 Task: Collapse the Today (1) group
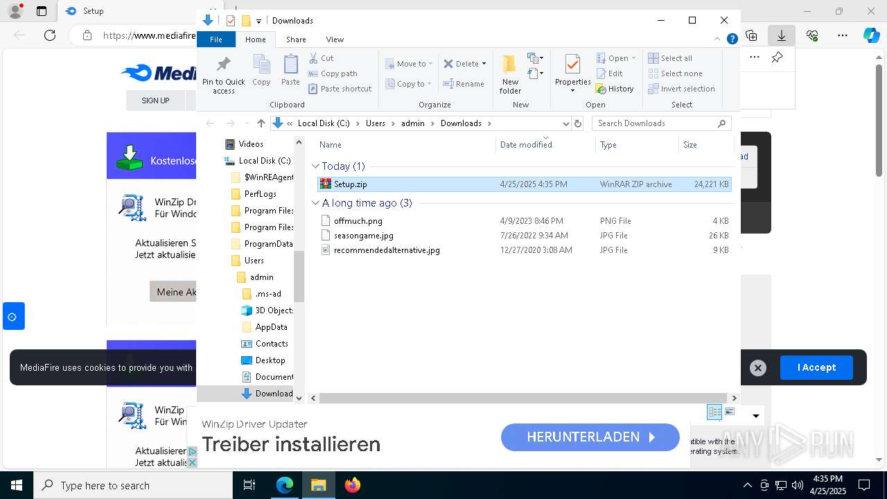pyautogui.click(x=315, y=166)
